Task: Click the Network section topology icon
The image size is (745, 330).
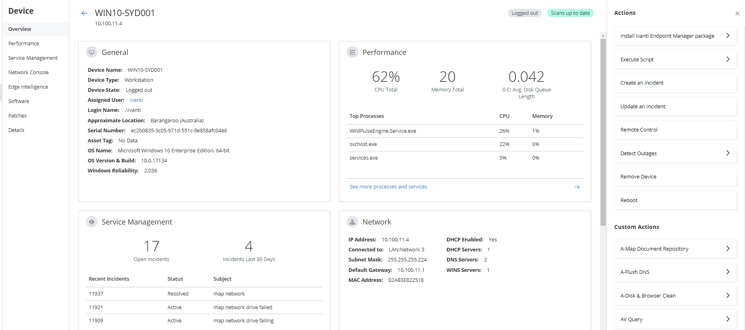Action: point(352,222)
